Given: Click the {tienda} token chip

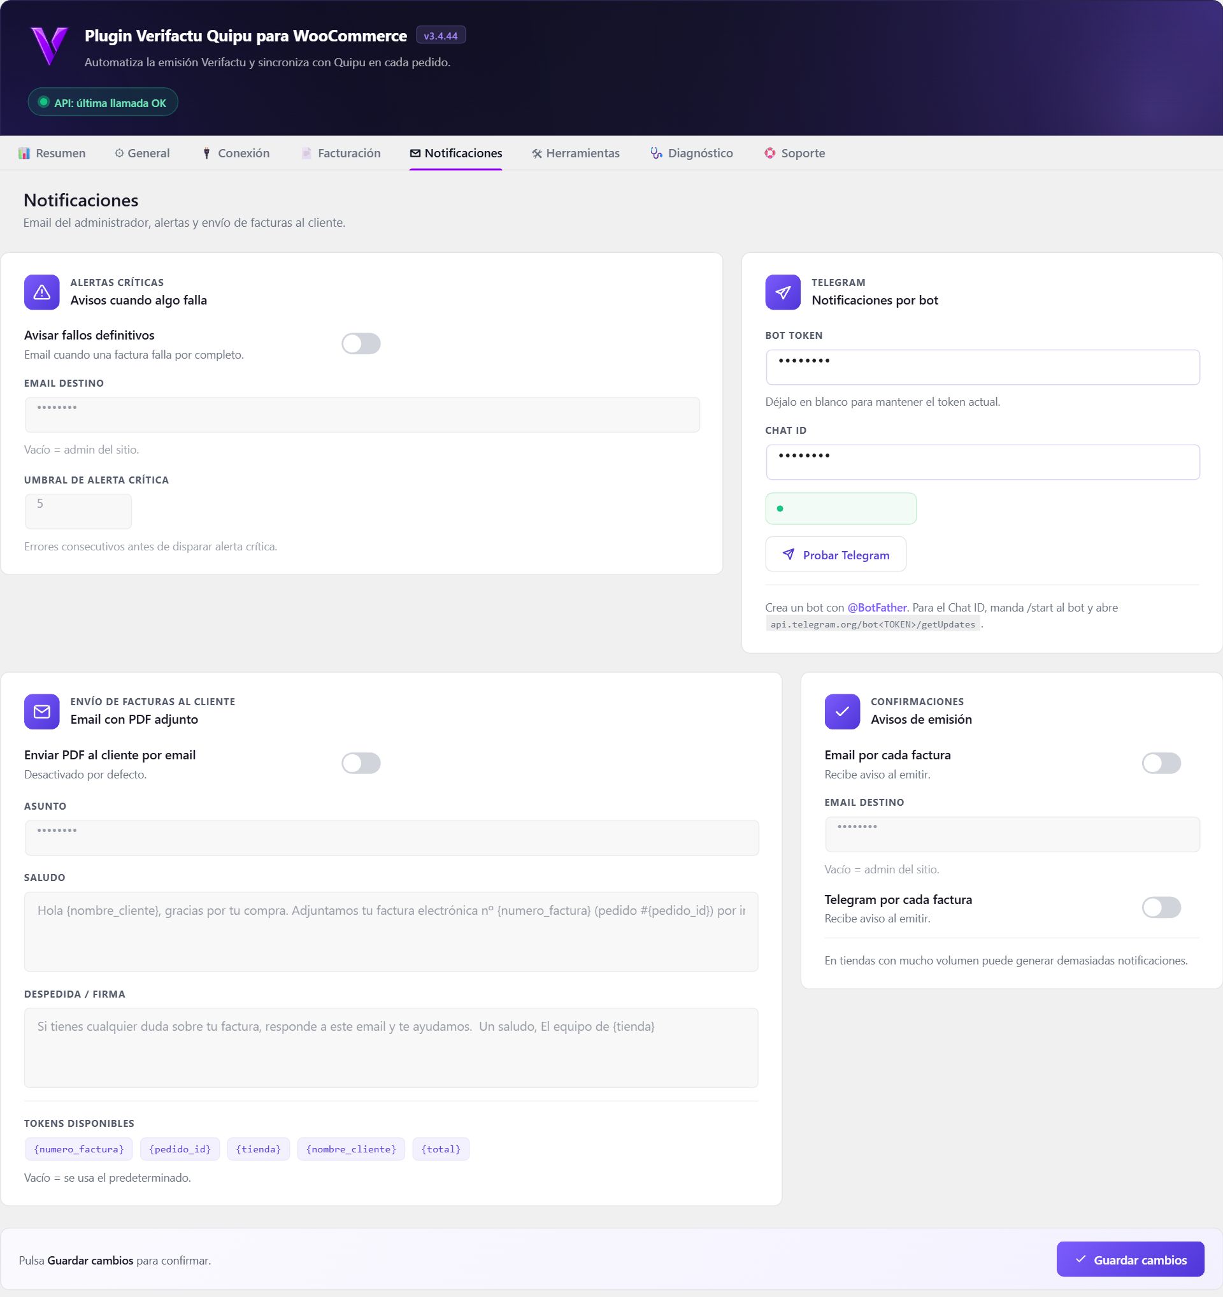Looking at the screenshot, I should click(259, 1149).
